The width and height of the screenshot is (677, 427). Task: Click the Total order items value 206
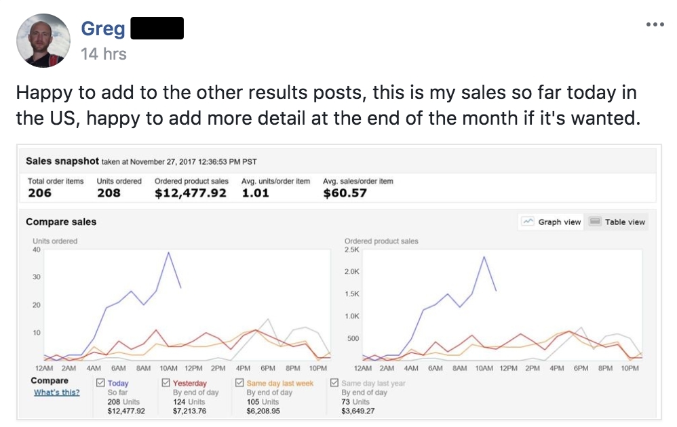[39, 192]
